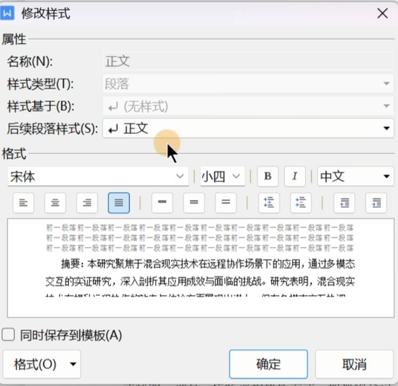The image size is (398, 386).
Task: Open the 后续段落样式 dropdown showing 正文
Action: click(248, 128)
